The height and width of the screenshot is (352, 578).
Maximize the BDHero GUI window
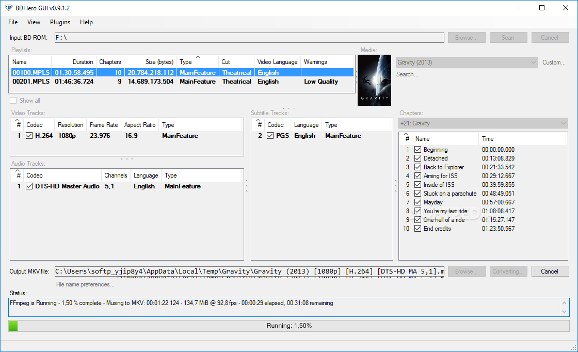click(542, 8)
